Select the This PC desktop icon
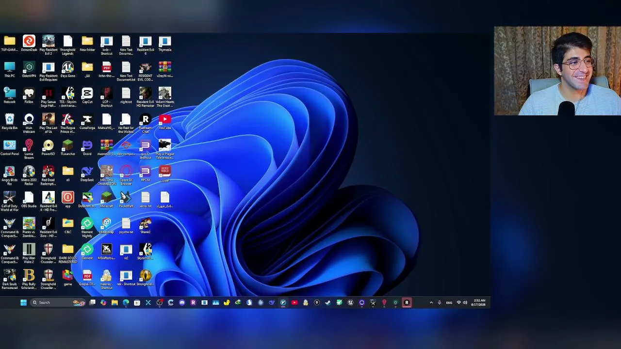Image resolution: width=621 pixels, height=349 pixels. tap(10, 69)
